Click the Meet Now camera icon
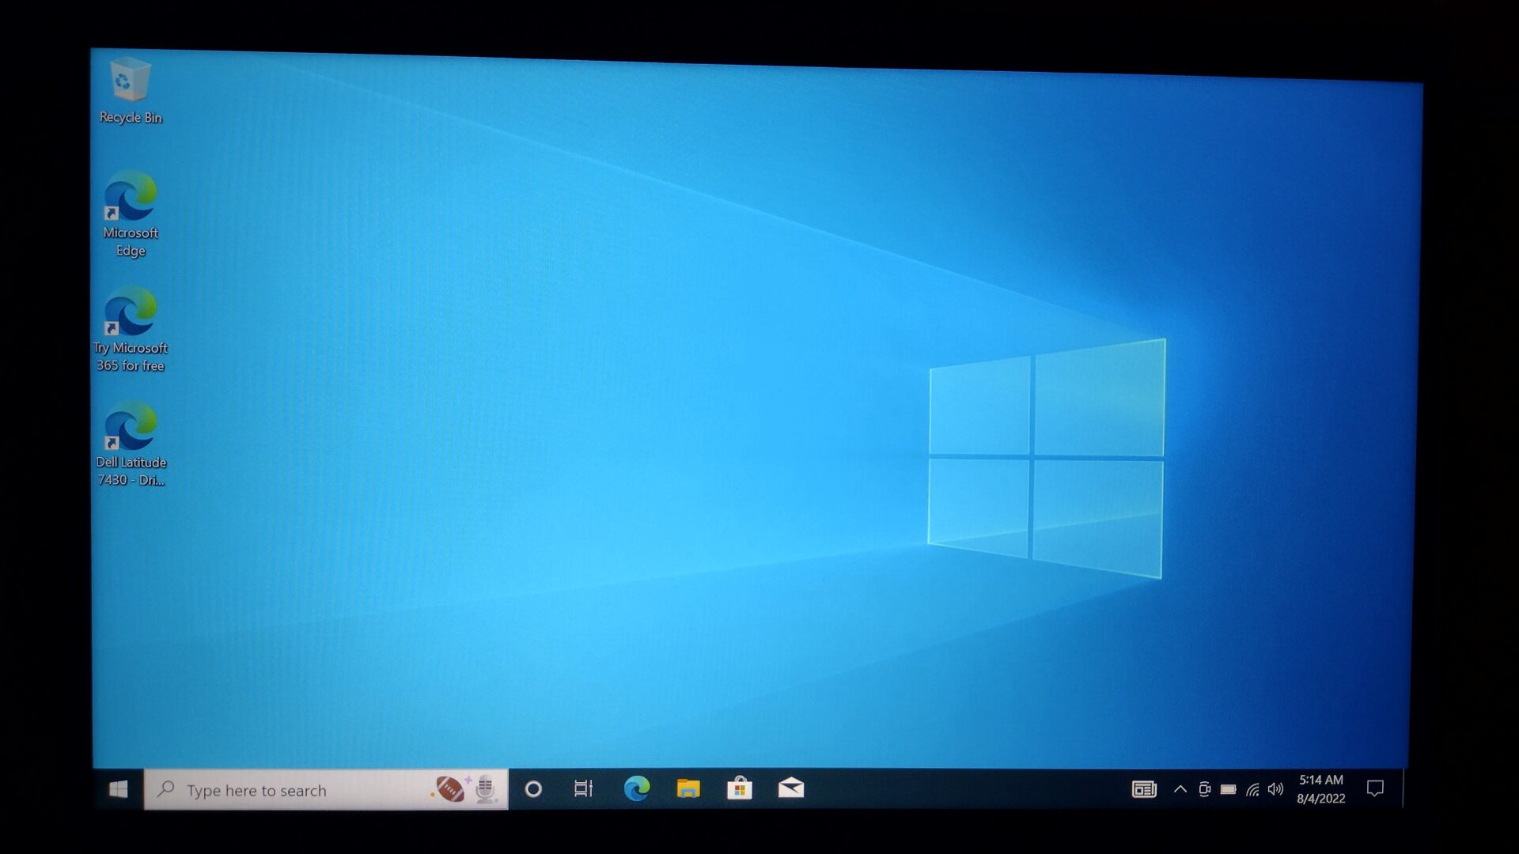The image size is (1519, 854). (1205, 789)
